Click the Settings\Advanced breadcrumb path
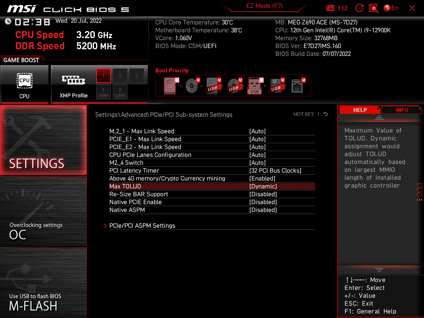The height and width of the screenshot is (318, 424). click(164, 115)
